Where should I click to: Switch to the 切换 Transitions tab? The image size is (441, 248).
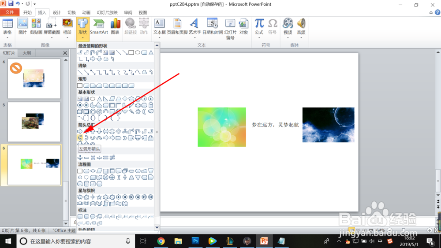pyautogui.click(x=71, y=12)
